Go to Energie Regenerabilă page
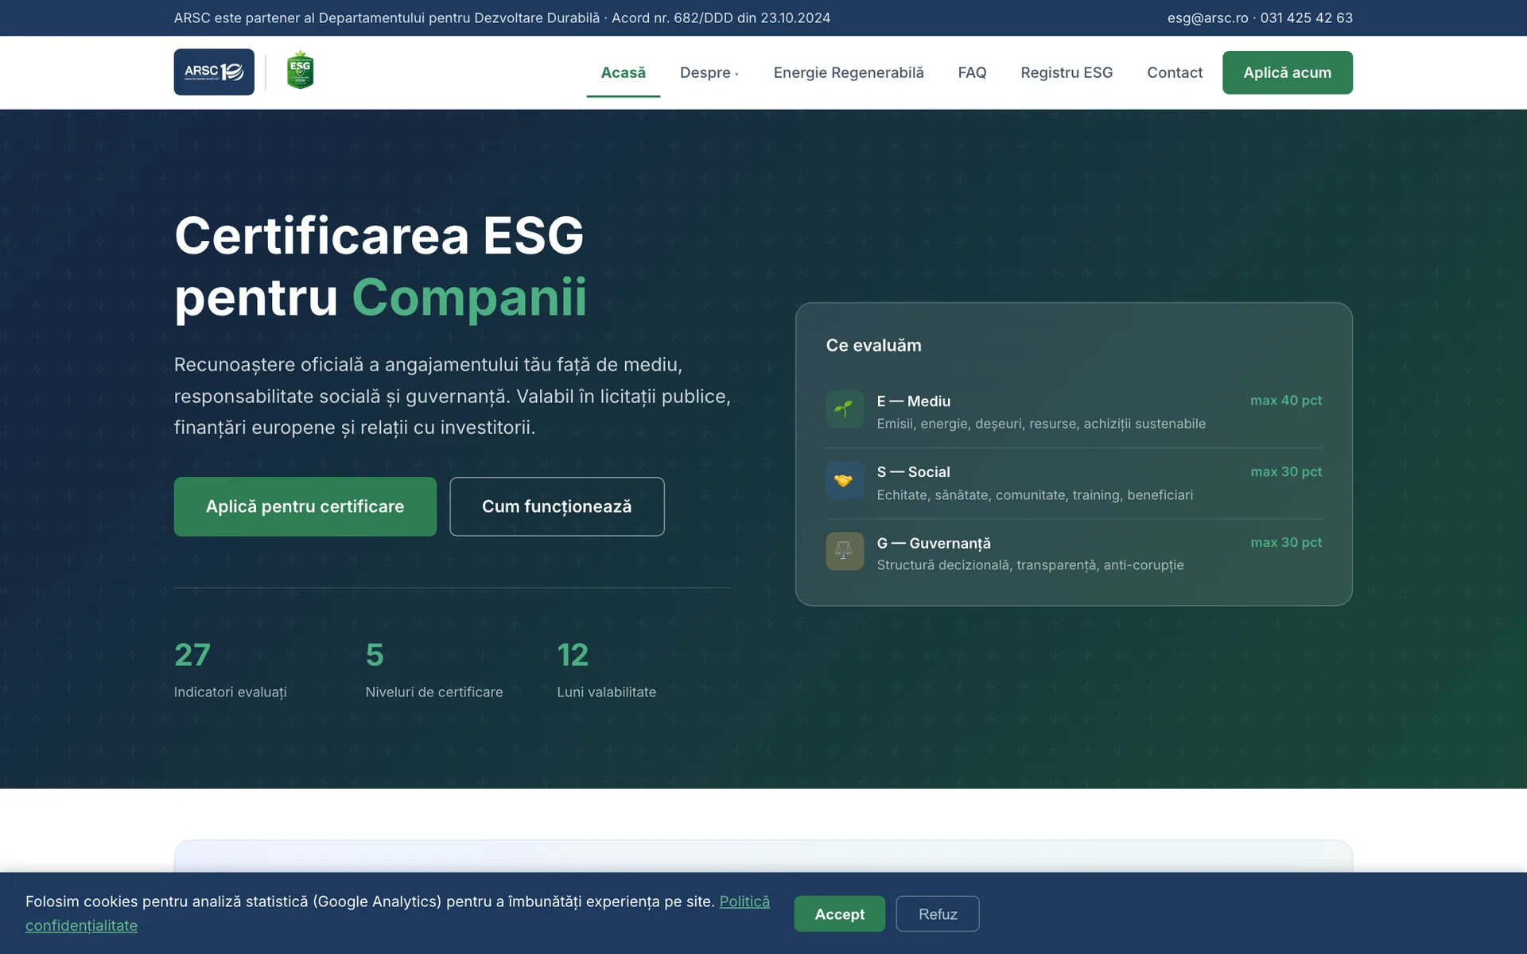The width and height of the screenshot is (1527, 954). tap(849, 72)
